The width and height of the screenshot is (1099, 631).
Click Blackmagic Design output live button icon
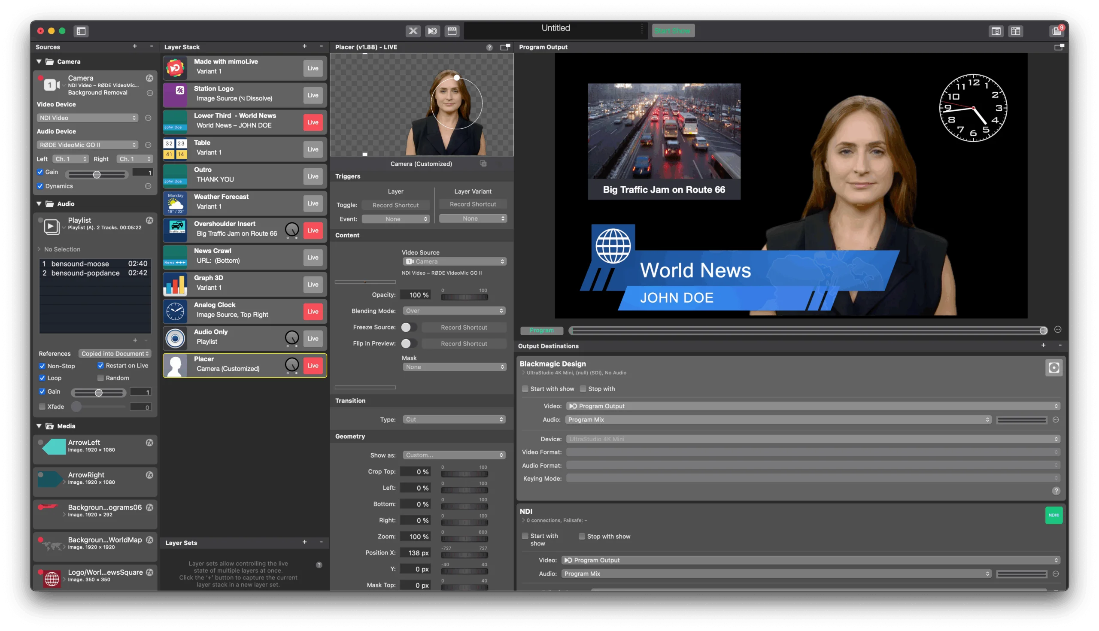[x=1054, y=368]
